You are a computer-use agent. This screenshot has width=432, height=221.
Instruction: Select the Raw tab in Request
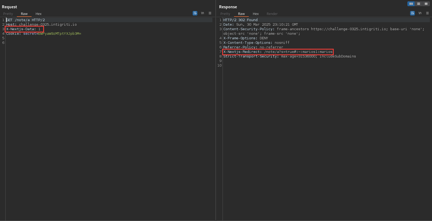click(24, 14)
